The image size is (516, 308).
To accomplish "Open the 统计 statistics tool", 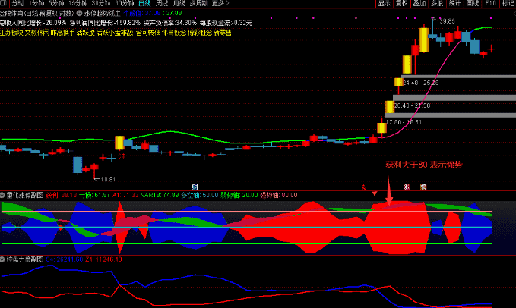I will pos(454,4).
